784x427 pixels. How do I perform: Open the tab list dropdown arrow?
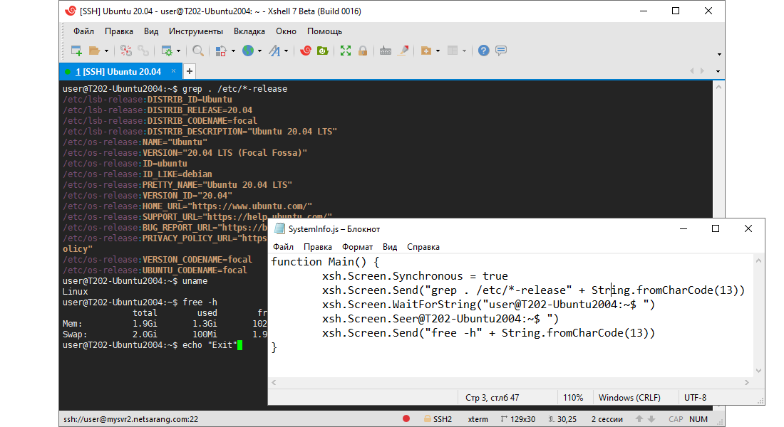click(x=718, y=71)
